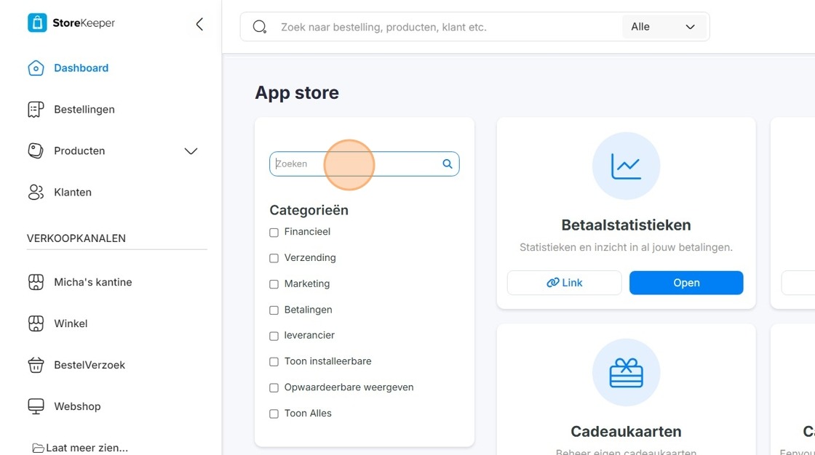The image size is (815, 455).
Task: Tick the Verzending checkbox
Action: [x=274, y=258]
